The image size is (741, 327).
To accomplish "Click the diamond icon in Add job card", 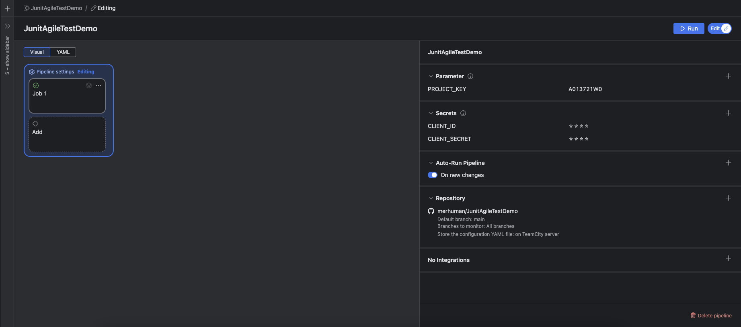I will pyautogui.click(x=35, y=124).
